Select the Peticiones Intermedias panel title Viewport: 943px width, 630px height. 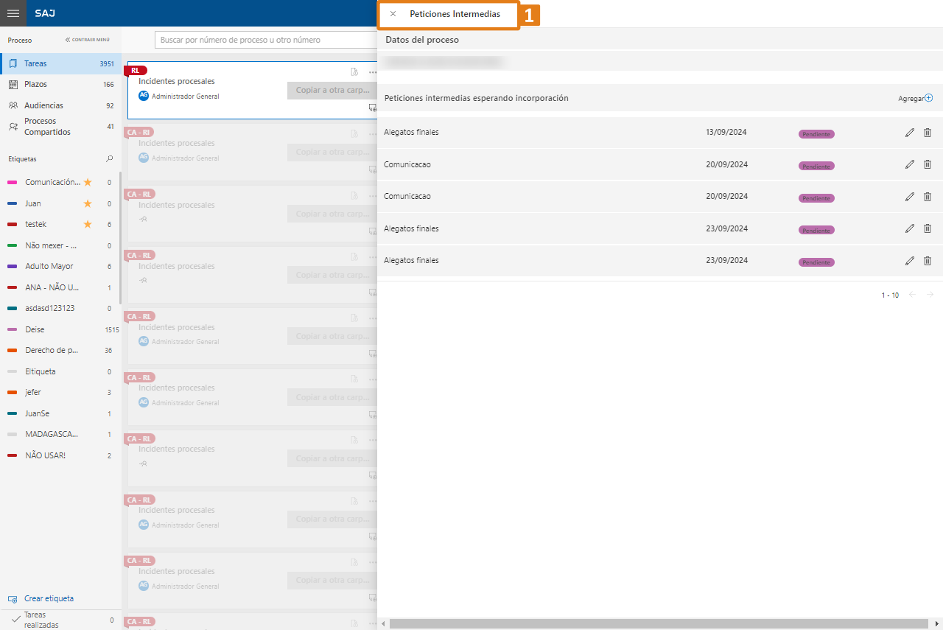[455, 14]
